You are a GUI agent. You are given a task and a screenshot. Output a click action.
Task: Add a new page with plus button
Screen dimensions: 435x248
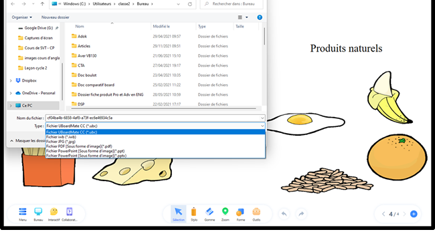click(x=414, y=214)
